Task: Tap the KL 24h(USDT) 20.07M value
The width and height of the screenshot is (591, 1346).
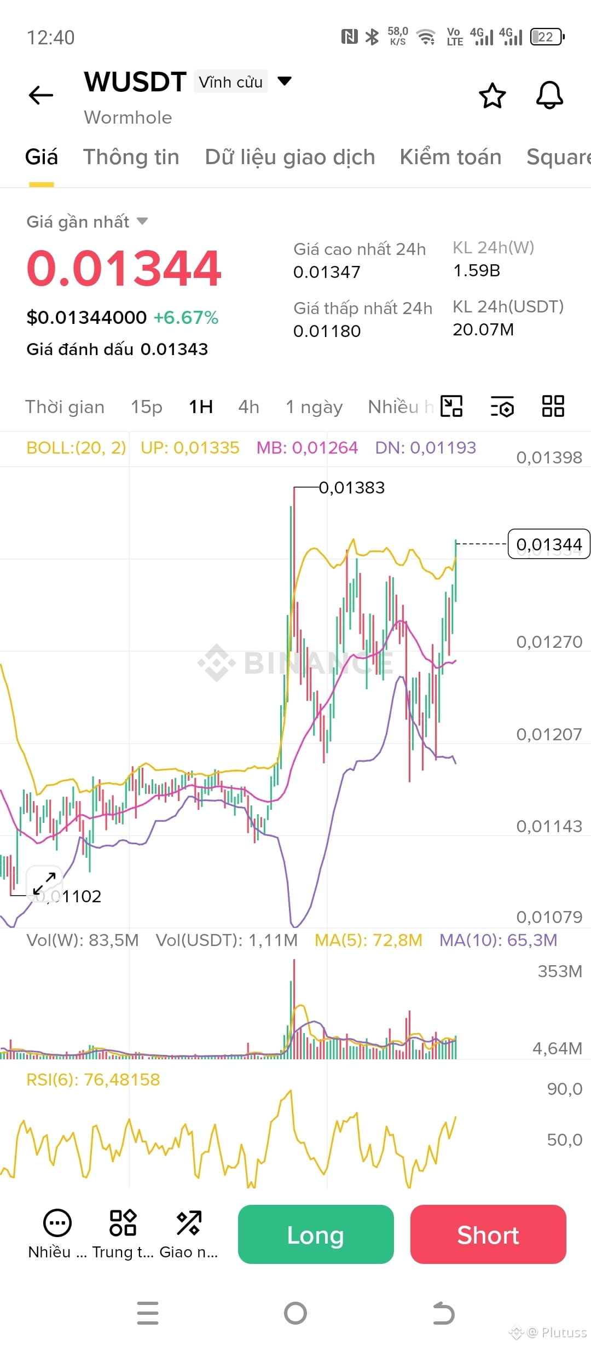Action: click(x=483, y=329)
